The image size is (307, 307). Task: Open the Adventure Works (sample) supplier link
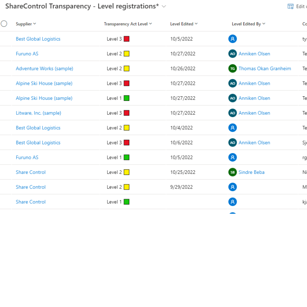click(45, 69)
